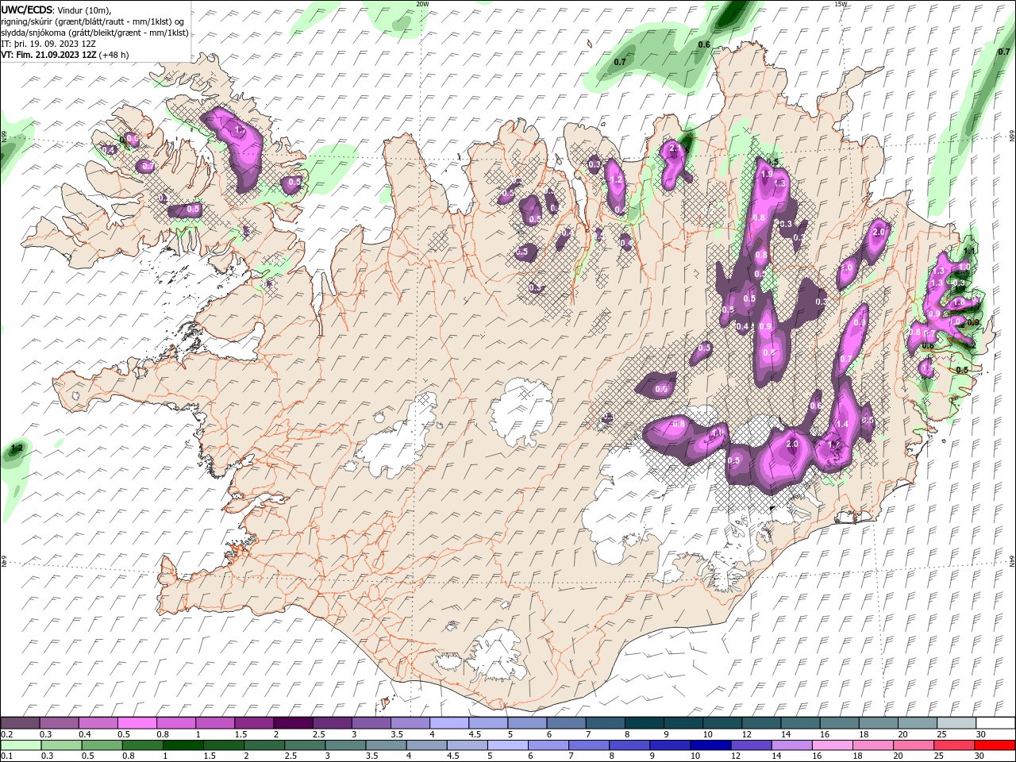Select the valid time line 'VT: Fim. 21.09.2023 12Z'
The image size is (1016, 762).
coord(48,55)
